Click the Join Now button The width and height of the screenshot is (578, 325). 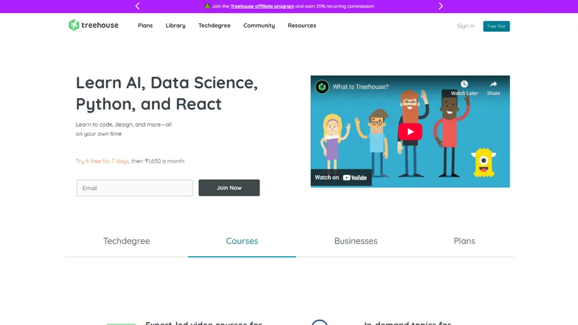click(229, 188)
